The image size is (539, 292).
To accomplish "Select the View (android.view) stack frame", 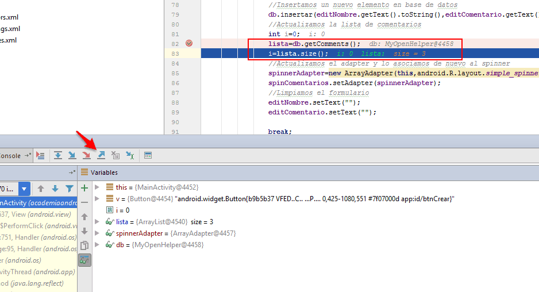I will (x=38, y=214).
